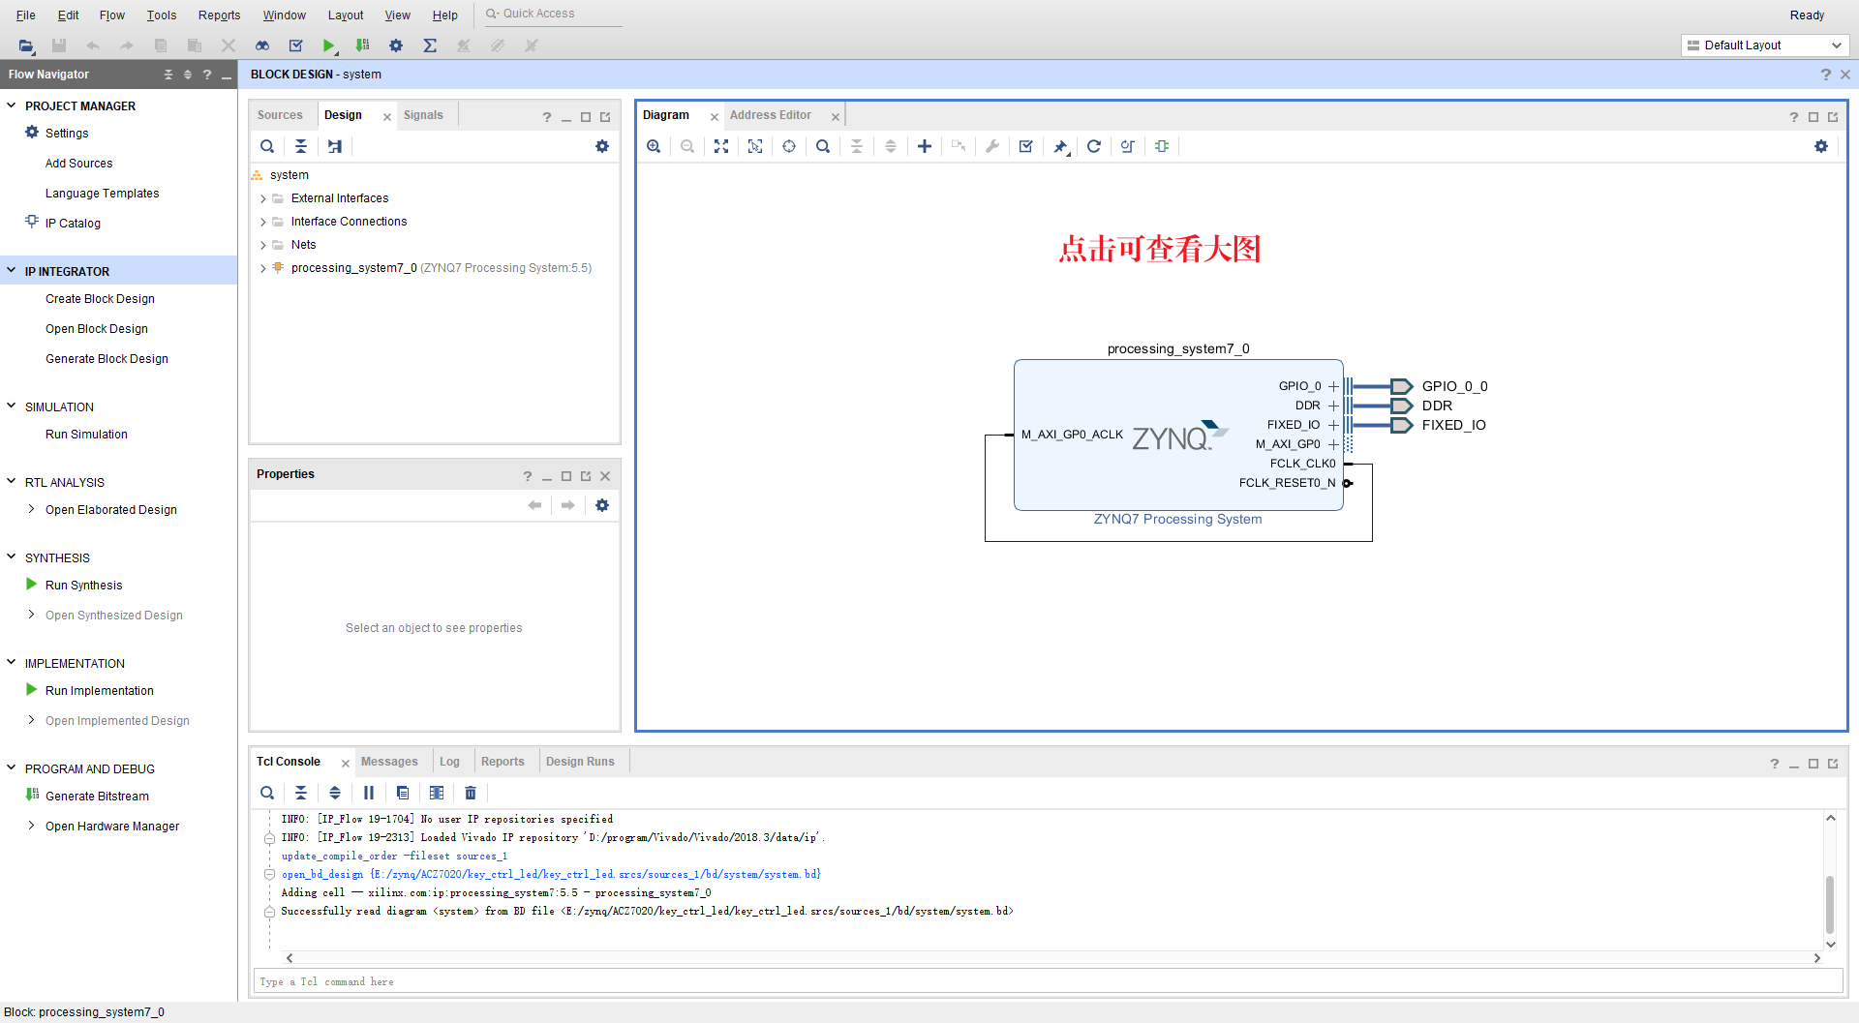Click Run Simulation
Screen dimensions: 1859x1023
click(86, 435)
